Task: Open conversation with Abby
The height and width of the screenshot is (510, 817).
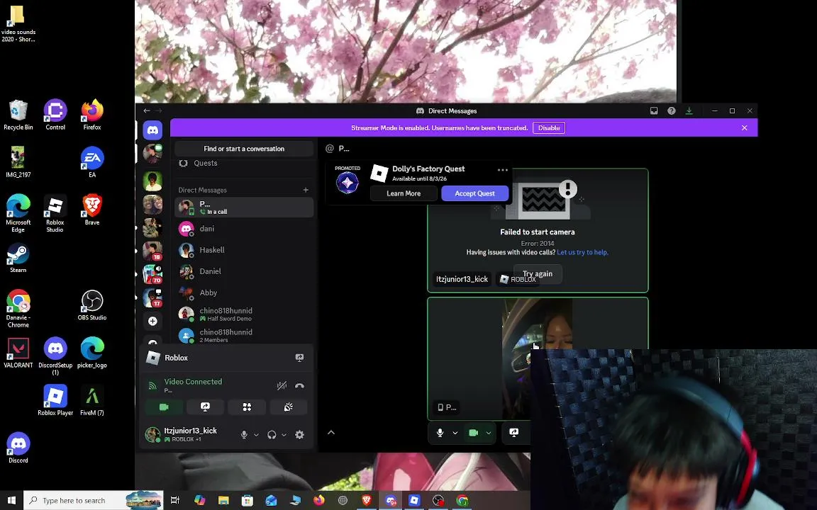Action: click(244, 293)
